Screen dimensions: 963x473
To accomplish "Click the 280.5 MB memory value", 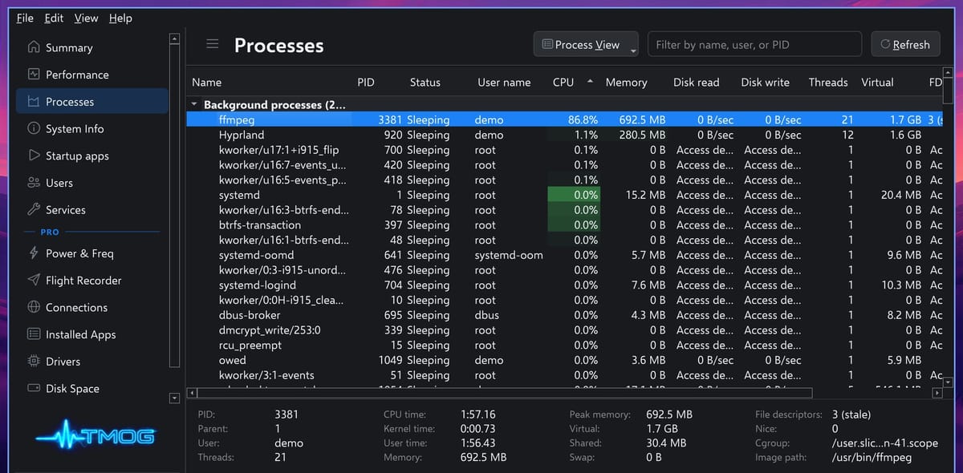I will (642, 135).
